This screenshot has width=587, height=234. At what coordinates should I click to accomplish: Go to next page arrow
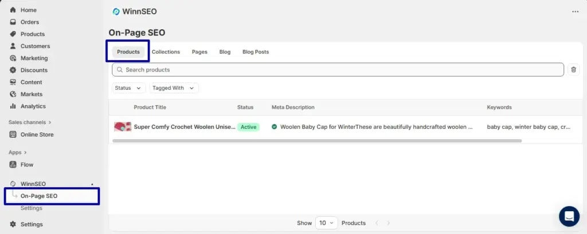(388, 223)
